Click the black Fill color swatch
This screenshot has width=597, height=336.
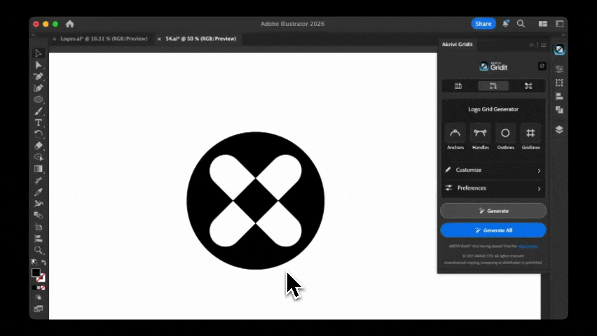click(36, 272)
